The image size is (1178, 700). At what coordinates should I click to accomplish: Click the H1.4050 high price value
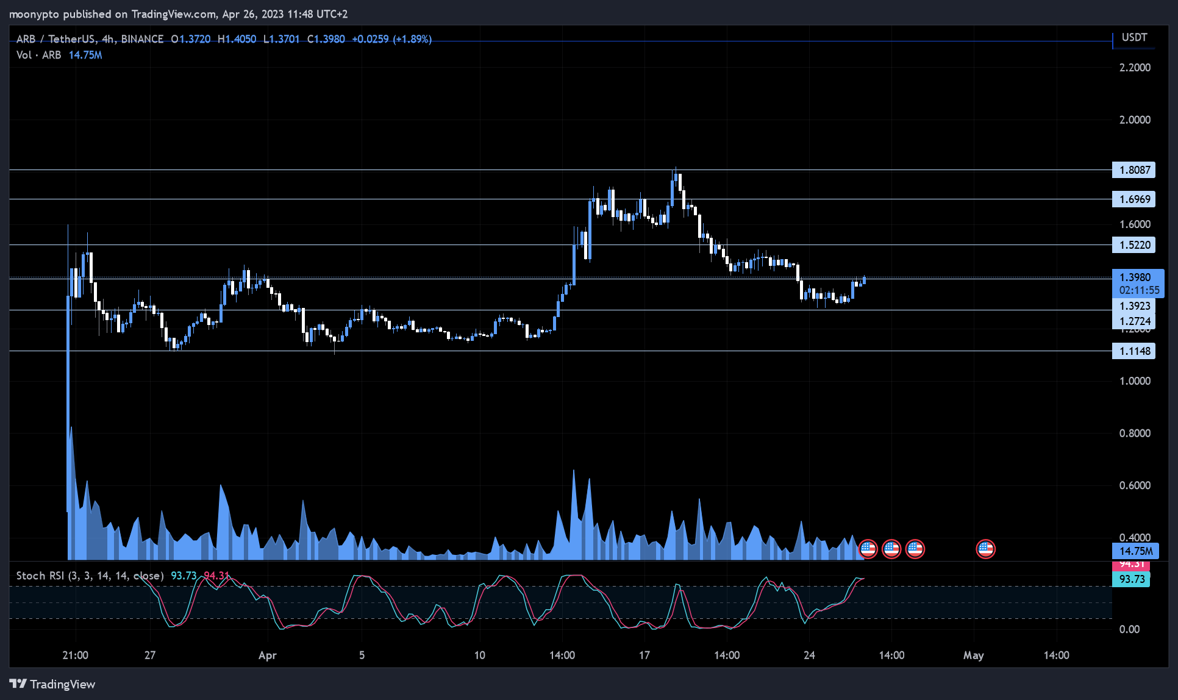pyautogui.click(x=237, y=39)
